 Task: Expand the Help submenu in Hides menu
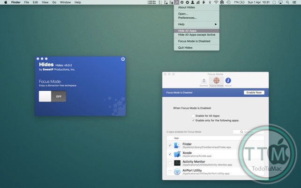pyautogui.click(x=196, y=24)
